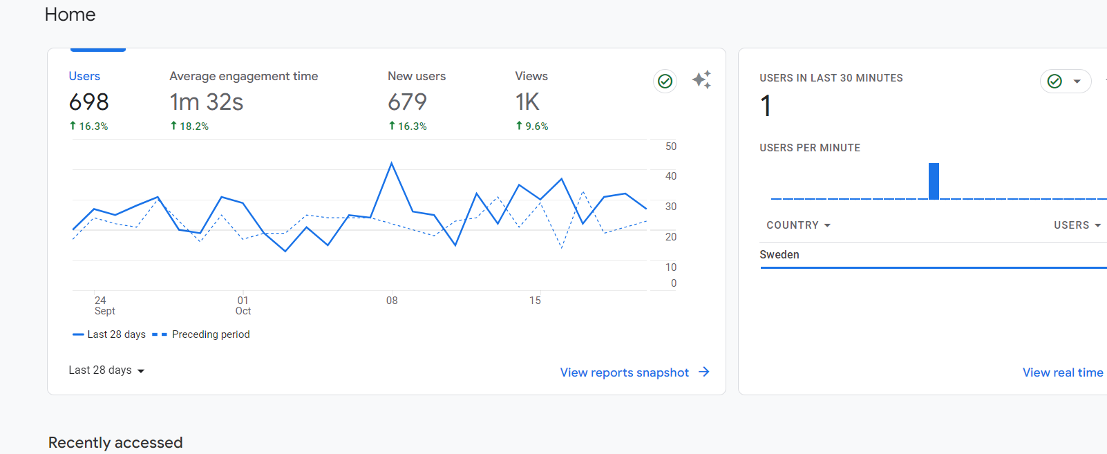The width and height of the screenshot is (1107, 454).
Task: Toggle the Last 28 days legend entry
Action: tap(109, 334)
